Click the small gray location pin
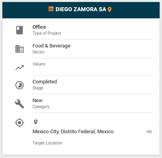162x158 pixels. pos(35,122)
